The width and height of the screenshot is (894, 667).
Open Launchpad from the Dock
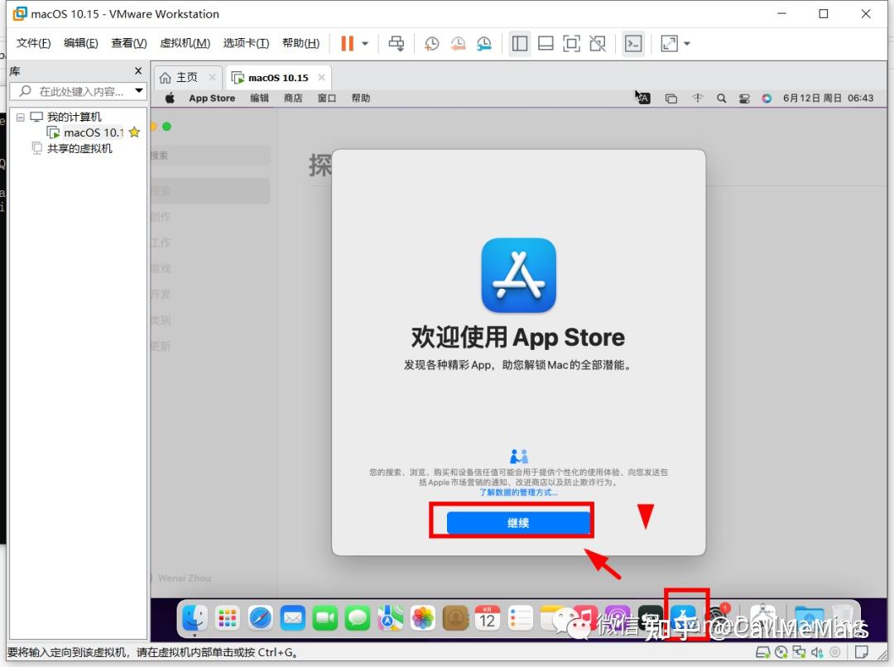coord(228,618)
